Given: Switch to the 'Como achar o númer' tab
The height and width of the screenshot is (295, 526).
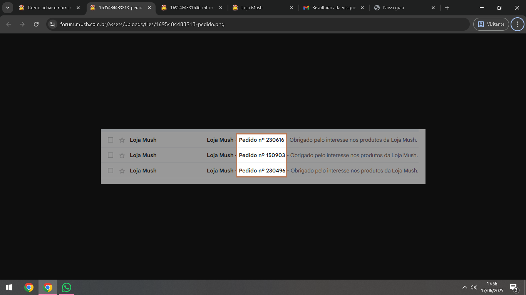Looking at the screenshot, I should (49, 8).
